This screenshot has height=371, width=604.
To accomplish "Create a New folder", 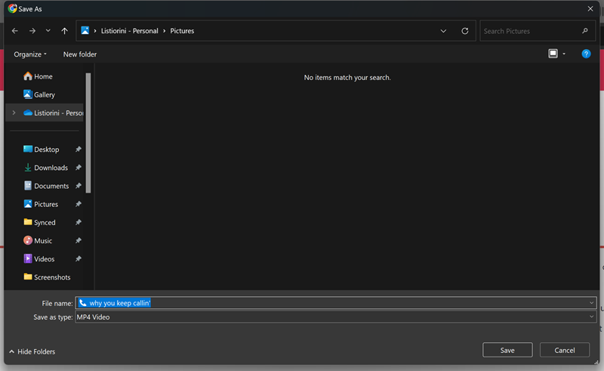I will pos(80,54).
